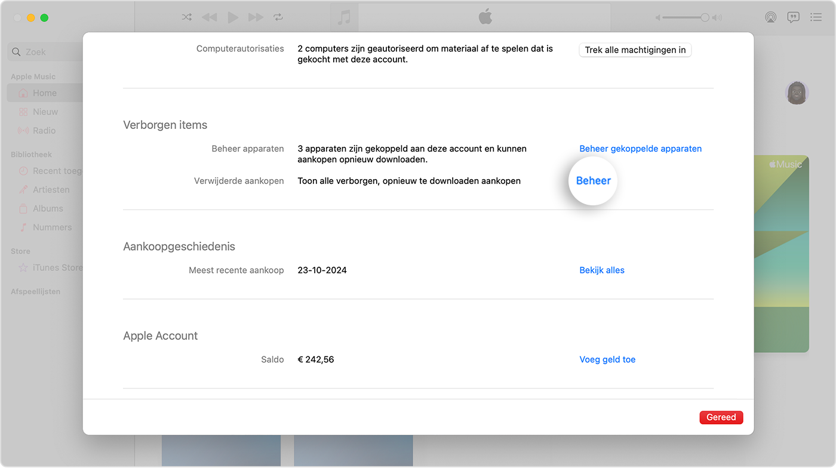The width and height of the screenshot is (836, 468).
Task: Click the Verwijderde aankopen label
Action: point(239,180)
